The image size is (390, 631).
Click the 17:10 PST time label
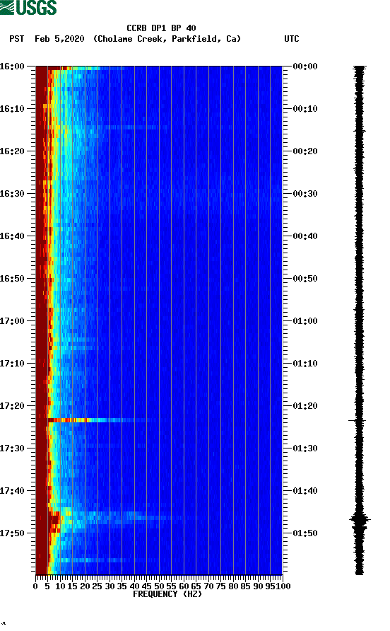pyautogui.click(x=12, y=364)
